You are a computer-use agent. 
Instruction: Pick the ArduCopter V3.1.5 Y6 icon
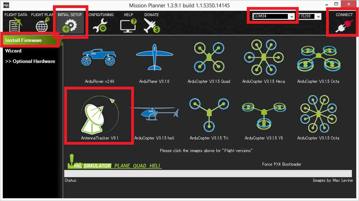point(263,114)
